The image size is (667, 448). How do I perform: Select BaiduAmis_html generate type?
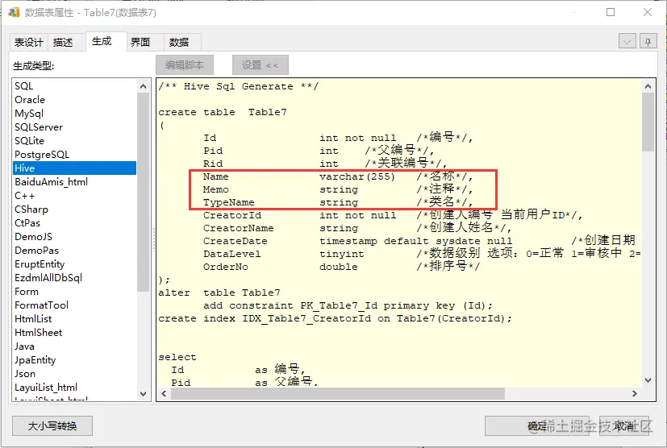tap(74, 182)
